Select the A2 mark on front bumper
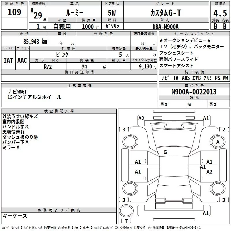Viewport: 231px width, 231px height. coord(141,118)
